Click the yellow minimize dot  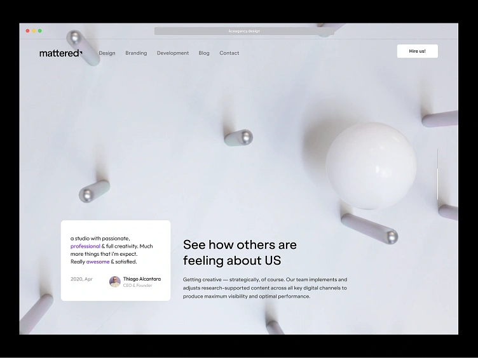[x=34, y=30]
